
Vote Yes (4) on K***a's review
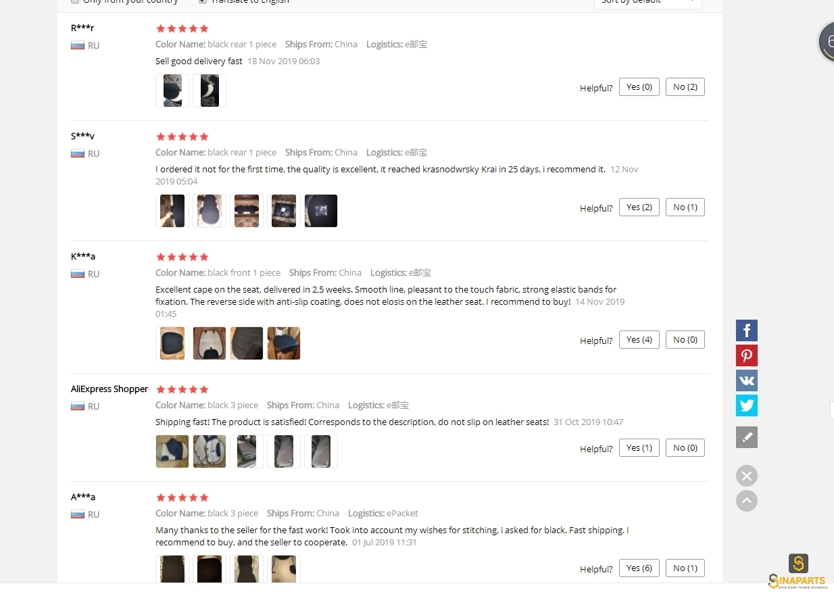tap(639, 339)
